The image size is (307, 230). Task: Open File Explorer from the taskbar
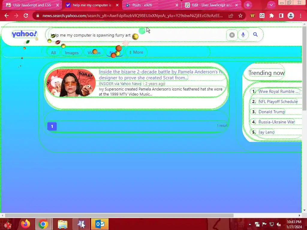[63, 224]
